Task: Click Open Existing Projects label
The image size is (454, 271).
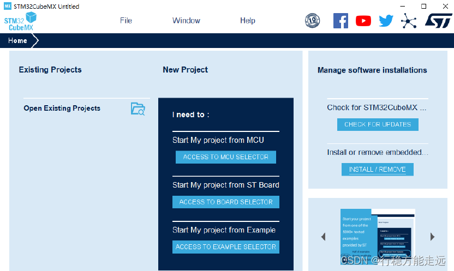Action: coord(62,108)
